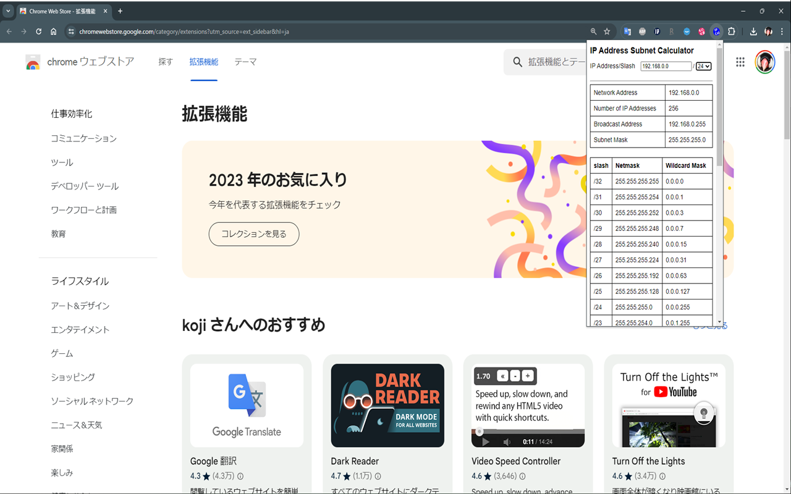
Task: Click the Chrome address bar URL
Action: (x=184, y=31)
